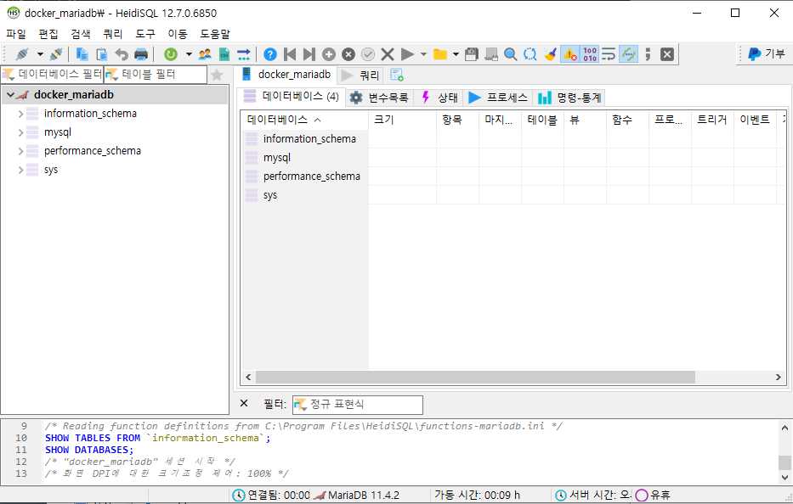Open the folder dropdown arrow

click(456, 54)
